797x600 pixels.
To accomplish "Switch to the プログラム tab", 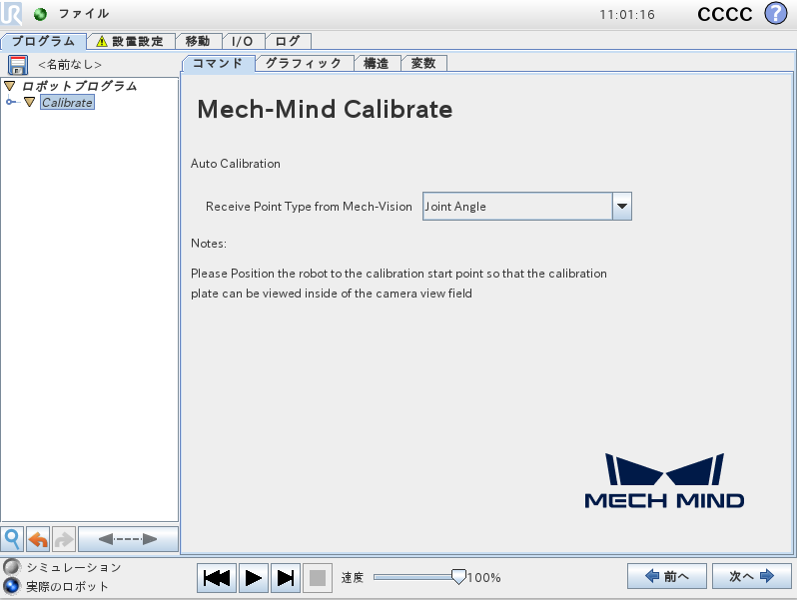I will tap(44, 41).
